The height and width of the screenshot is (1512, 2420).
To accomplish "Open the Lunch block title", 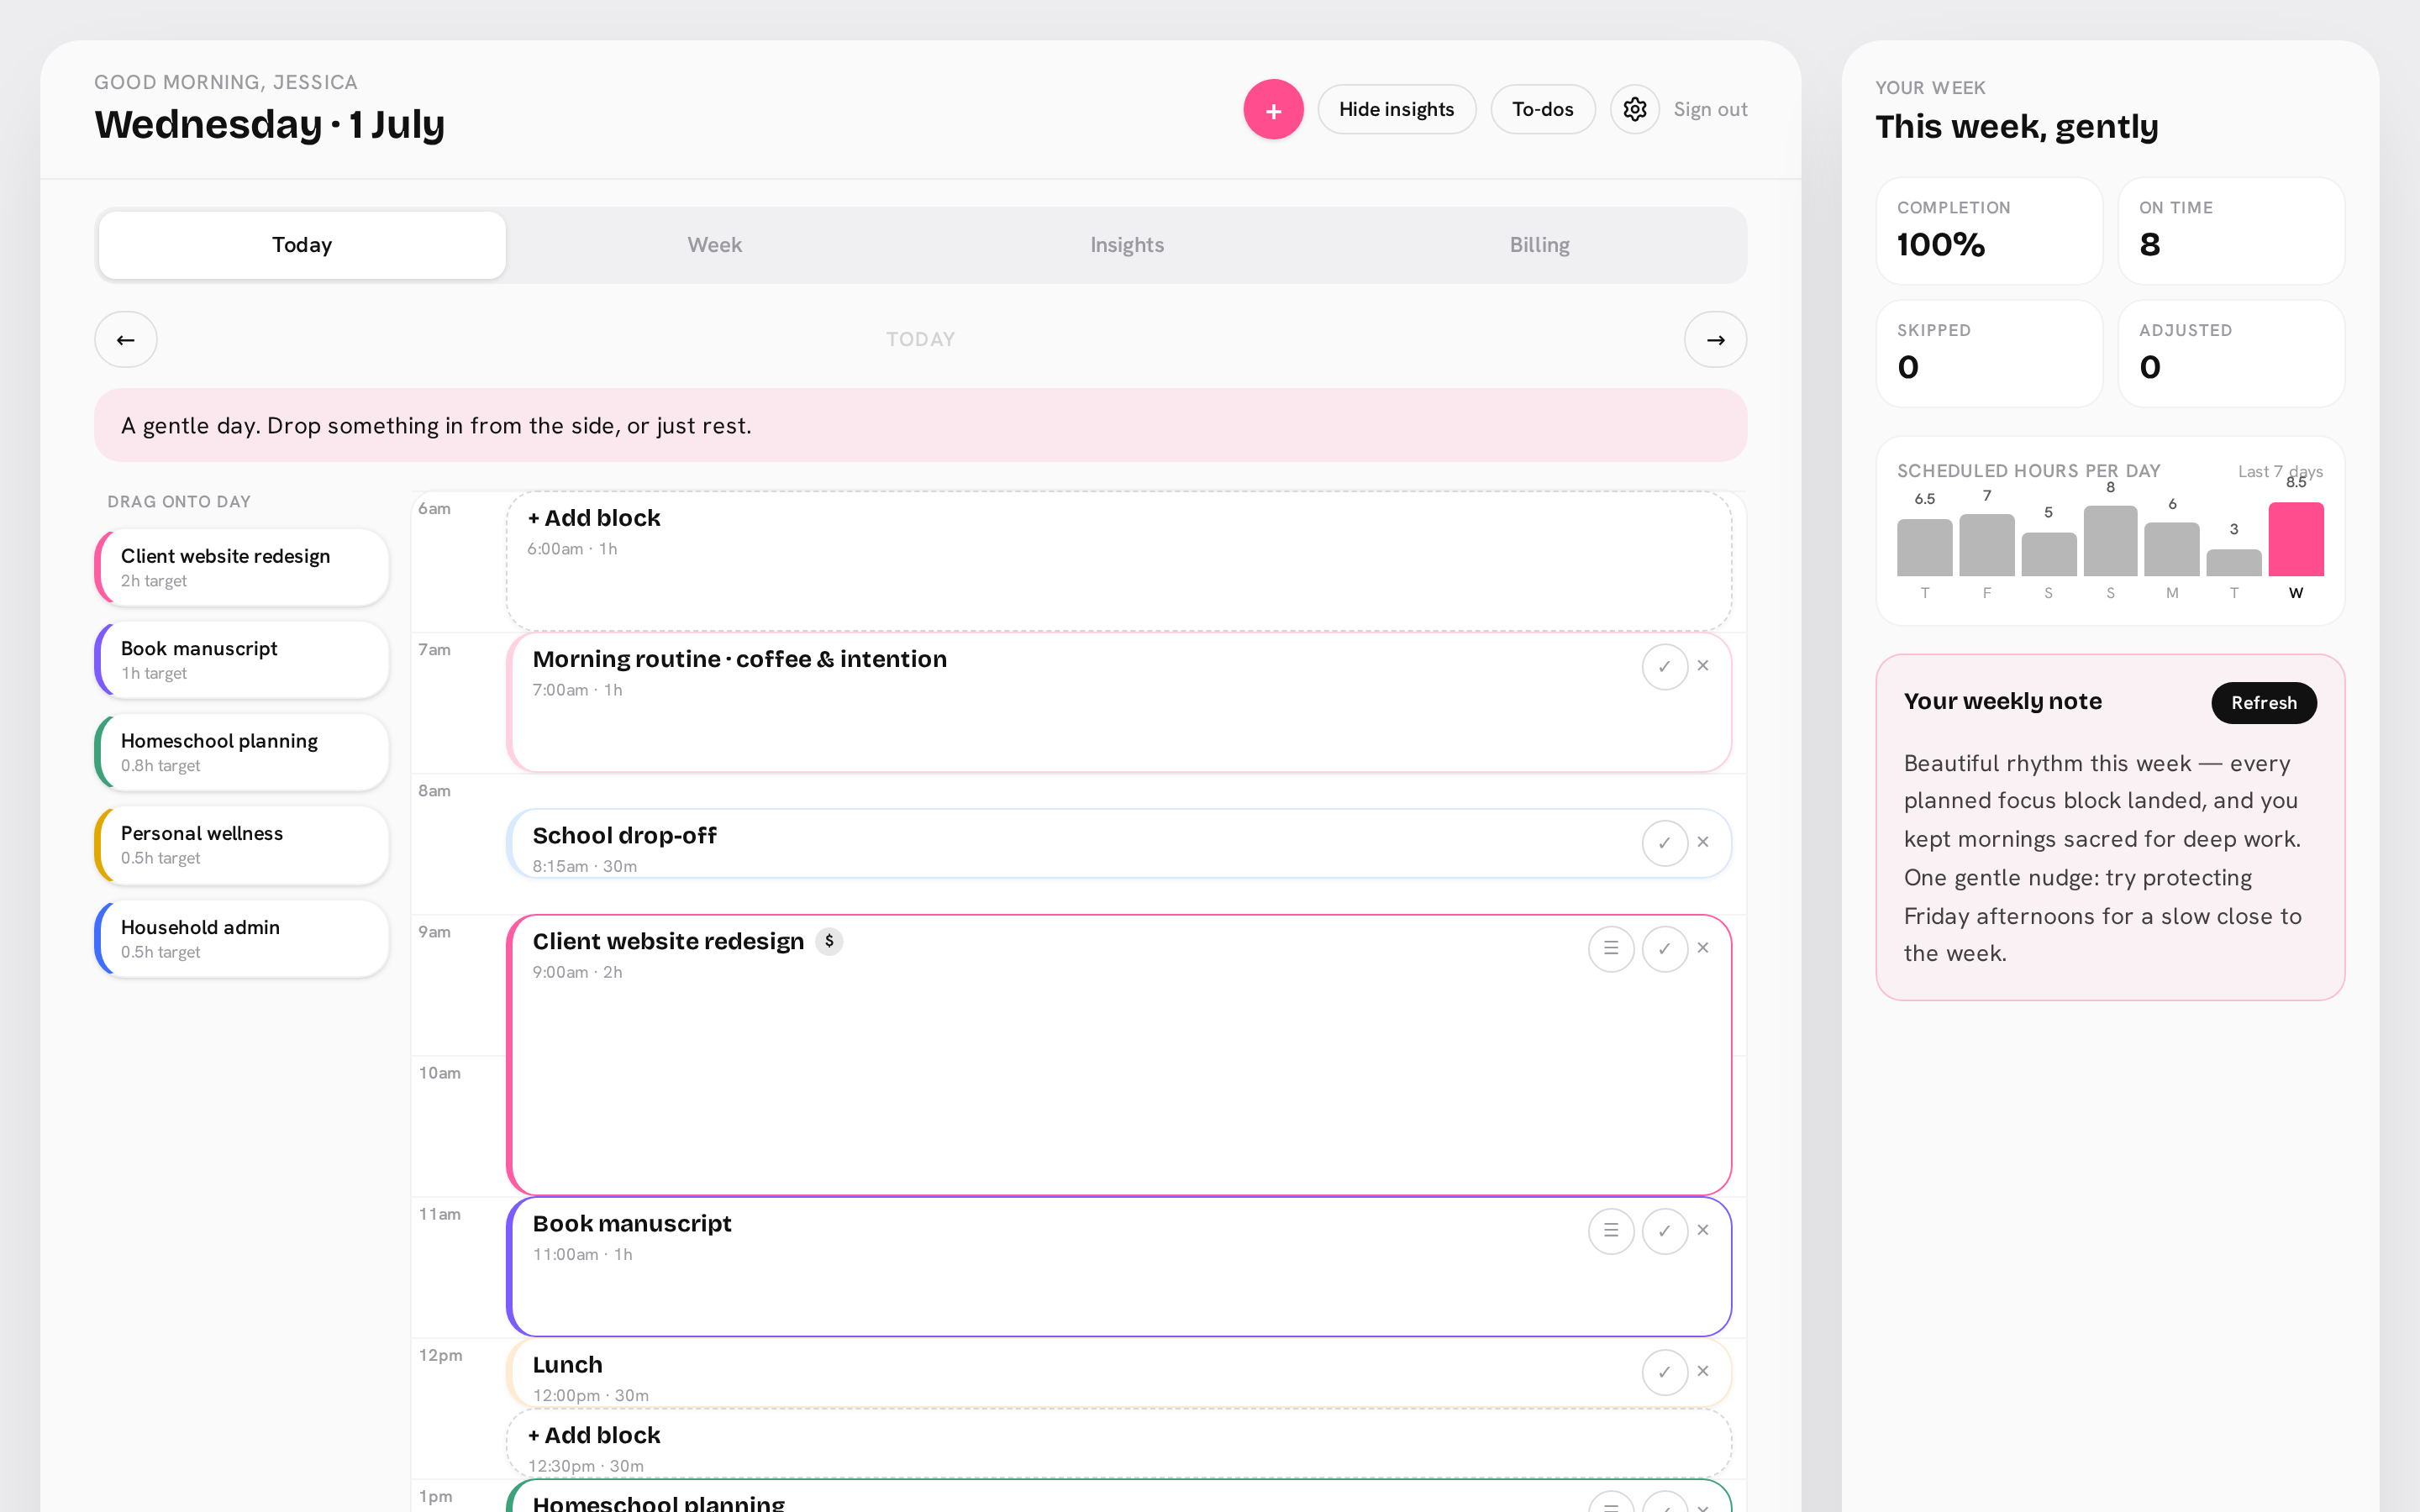I will pyautogui.click(x=567, y=1365).
